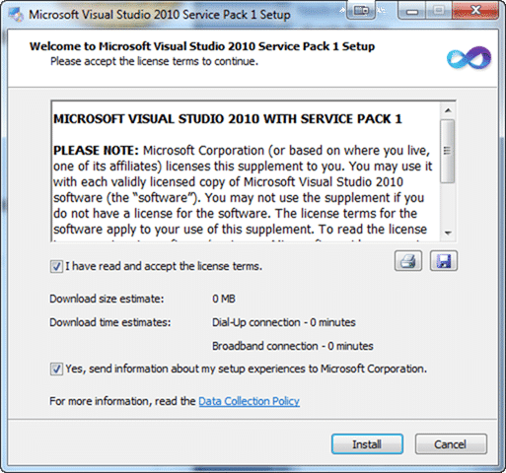This screenshot has height=473, width=506.
Task: Uncheck the accept license terms checkbox
Action: pyautogui.click(x=56, y=266)
